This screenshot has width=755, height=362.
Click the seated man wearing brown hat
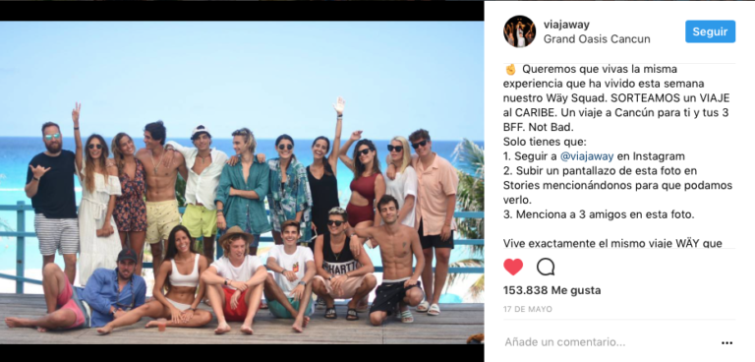click(x=235, y=279)
